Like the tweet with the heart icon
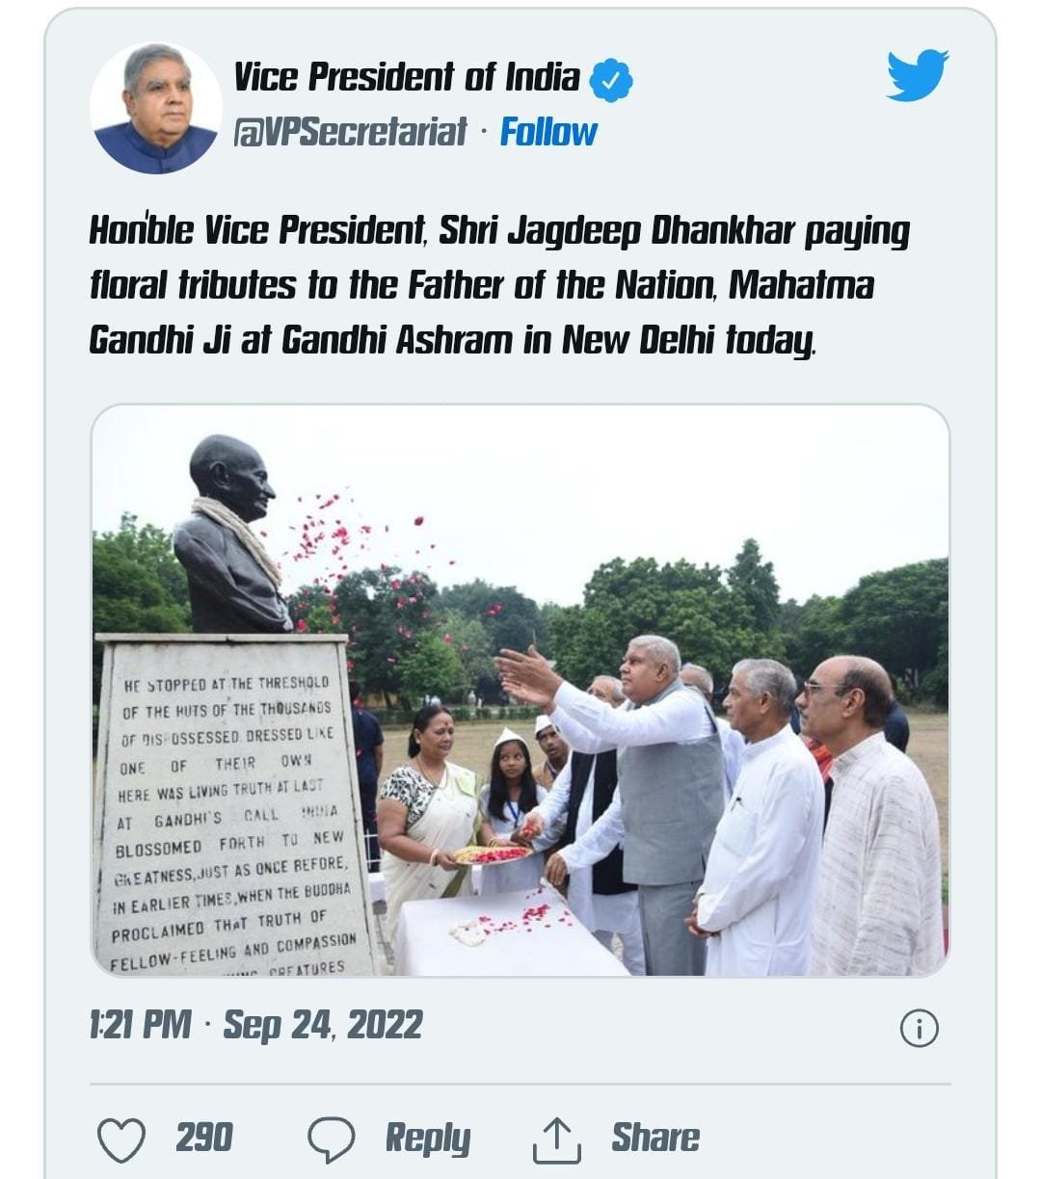 pos(121,1140)
